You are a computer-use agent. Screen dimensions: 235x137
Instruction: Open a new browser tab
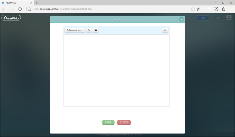point(36,3)
